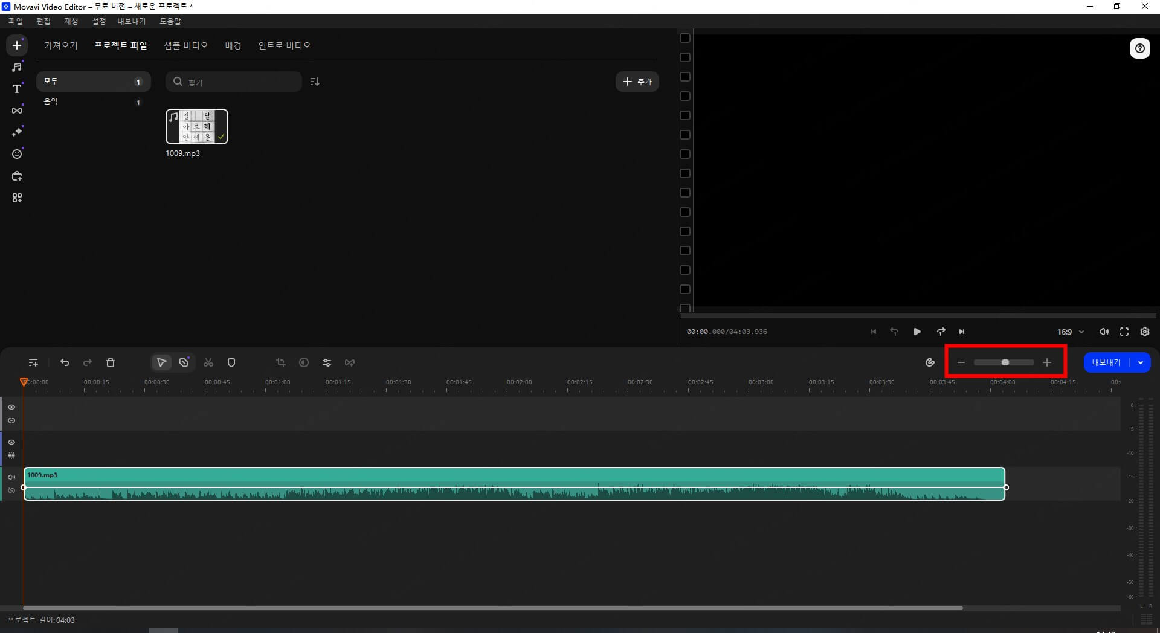Image resolution: width=1160 pixels, height=633 pixels.
Task: Toggle fullscreen preview
Action: point(1124,332)
